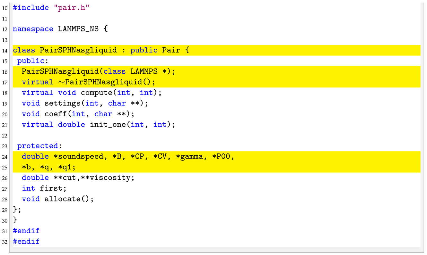The height and width of the screenshot is (255, 427).
Task: Click line number 22 in the gutter
Action: [x=4, y=135]
